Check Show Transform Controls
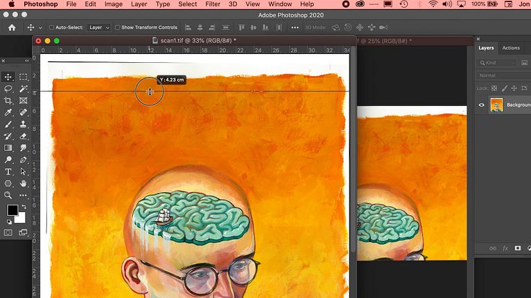 [117, 28]
